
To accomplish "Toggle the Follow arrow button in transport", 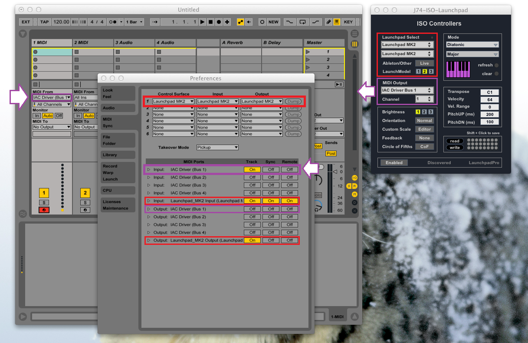I will pyautogui.click(x=155, y=22).
